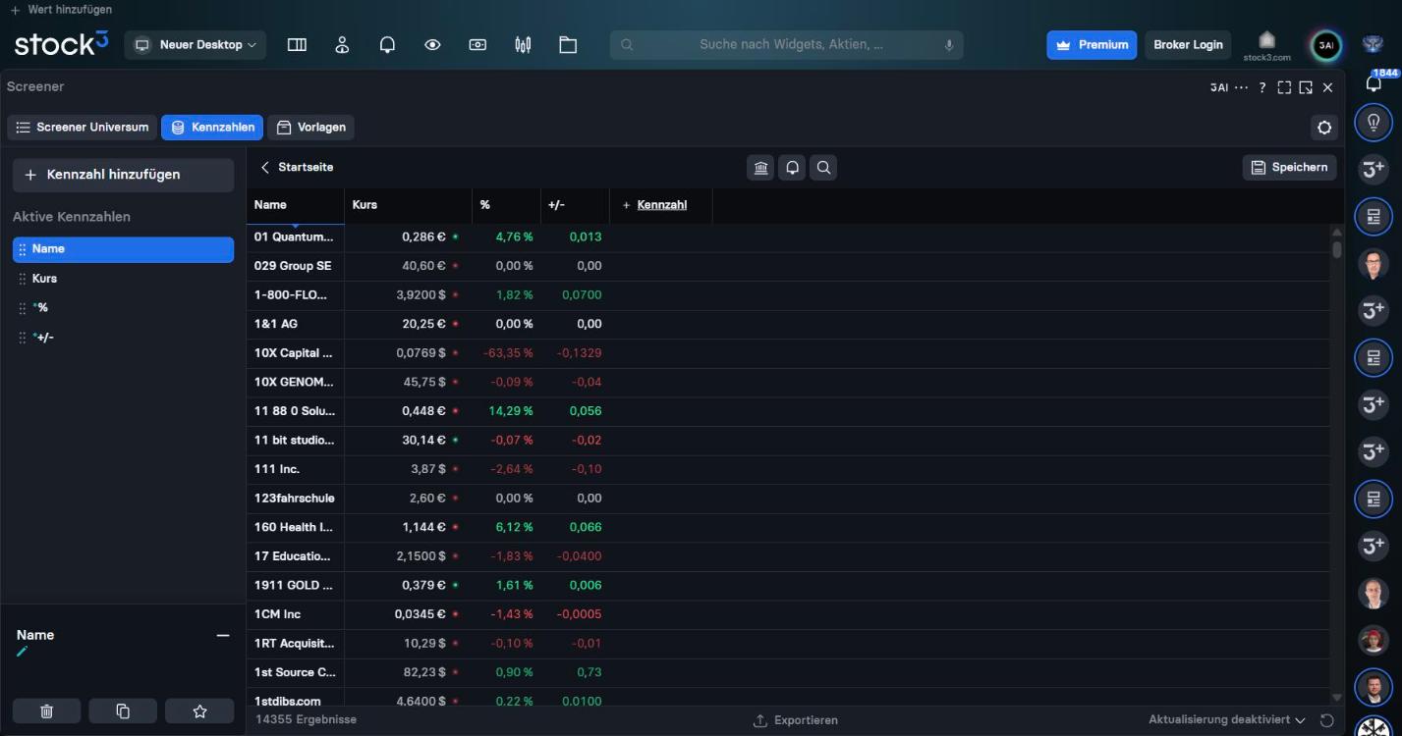Mark the metric as favorite with star icon
The height and width of the screenshot is (736, 1402).
(199, 711)
